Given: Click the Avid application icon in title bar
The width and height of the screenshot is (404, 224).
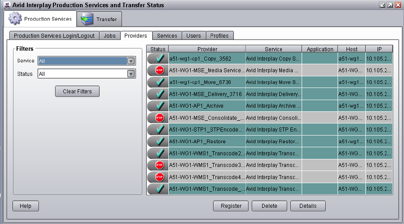Looking at the screenshot, I should pyautogui.click(x=7, y=5).
